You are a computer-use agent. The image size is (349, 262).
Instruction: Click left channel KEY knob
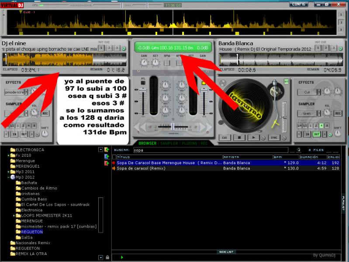click(155, 62)
